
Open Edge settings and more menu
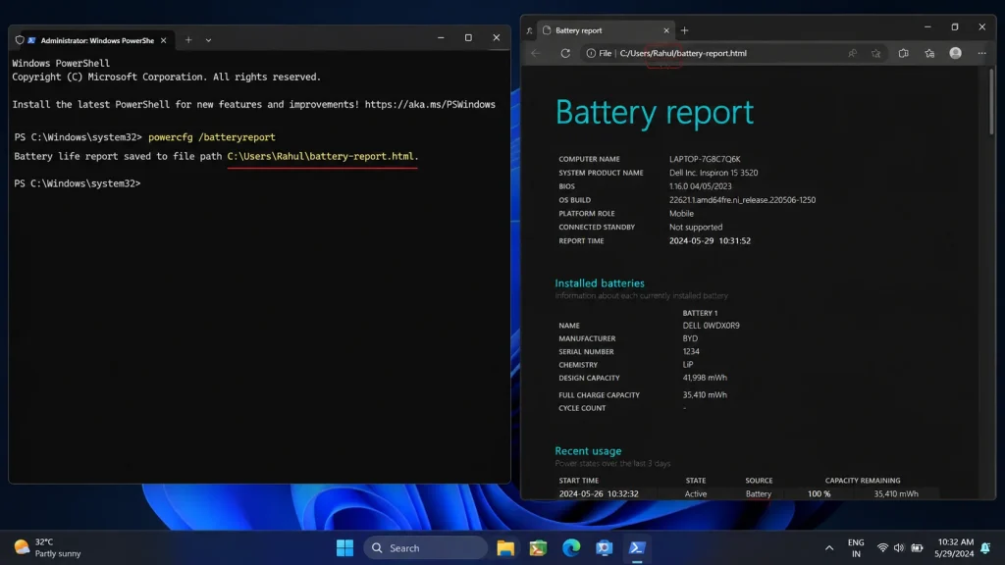click(981, 53)
